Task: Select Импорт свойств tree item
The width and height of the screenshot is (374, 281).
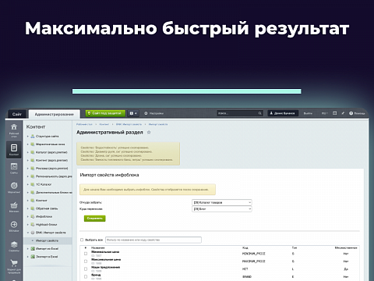Action: point(47,240)
